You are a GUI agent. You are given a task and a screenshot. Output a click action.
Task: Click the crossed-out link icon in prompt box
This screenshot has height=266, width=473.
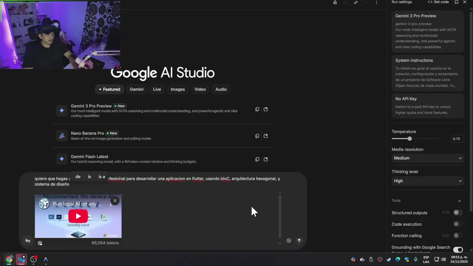pos(28,241)
